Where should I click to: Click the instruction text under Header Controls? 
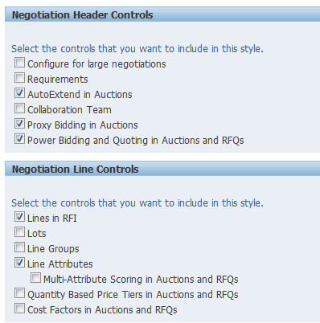tap(137, 49)
